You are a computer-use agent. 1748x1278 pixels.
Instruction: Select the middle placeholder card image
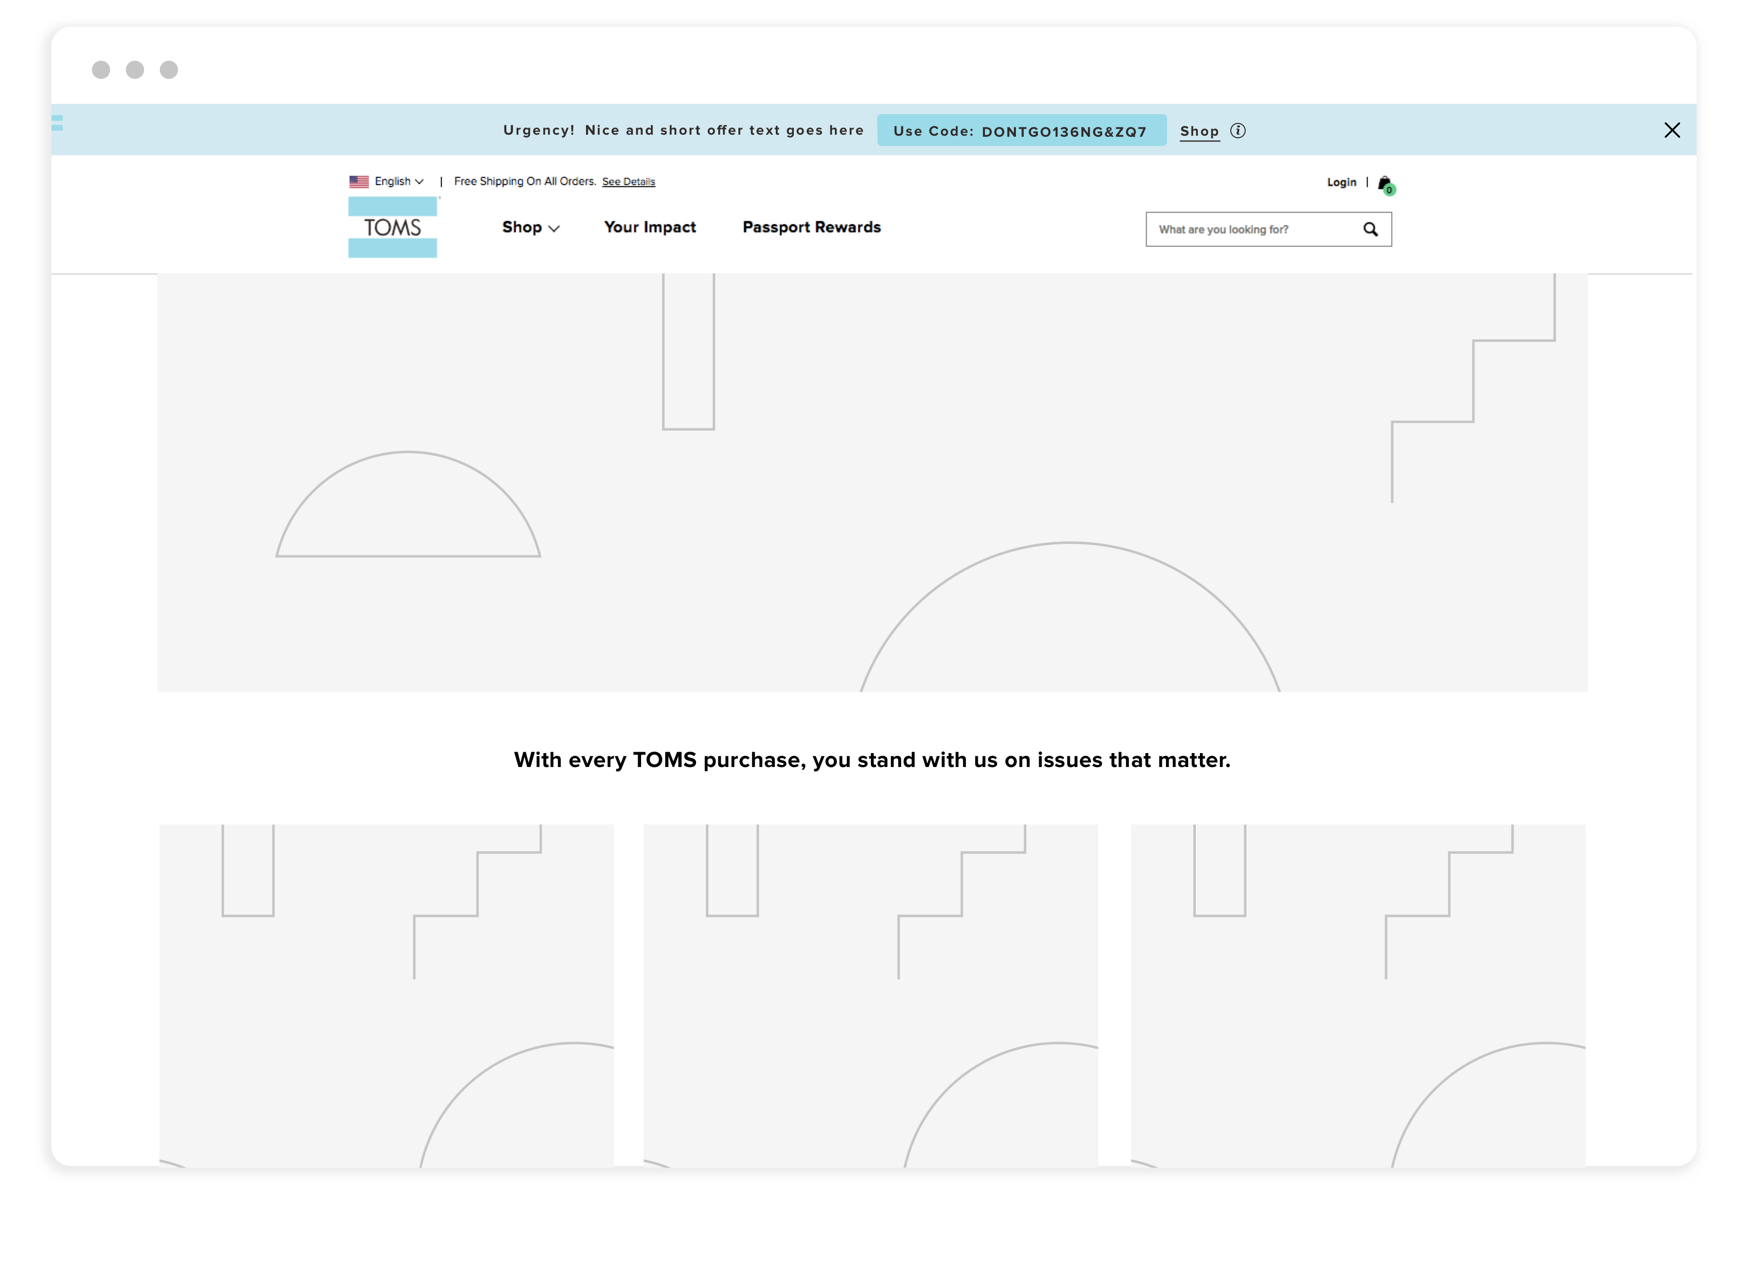(x=870, y=995)
